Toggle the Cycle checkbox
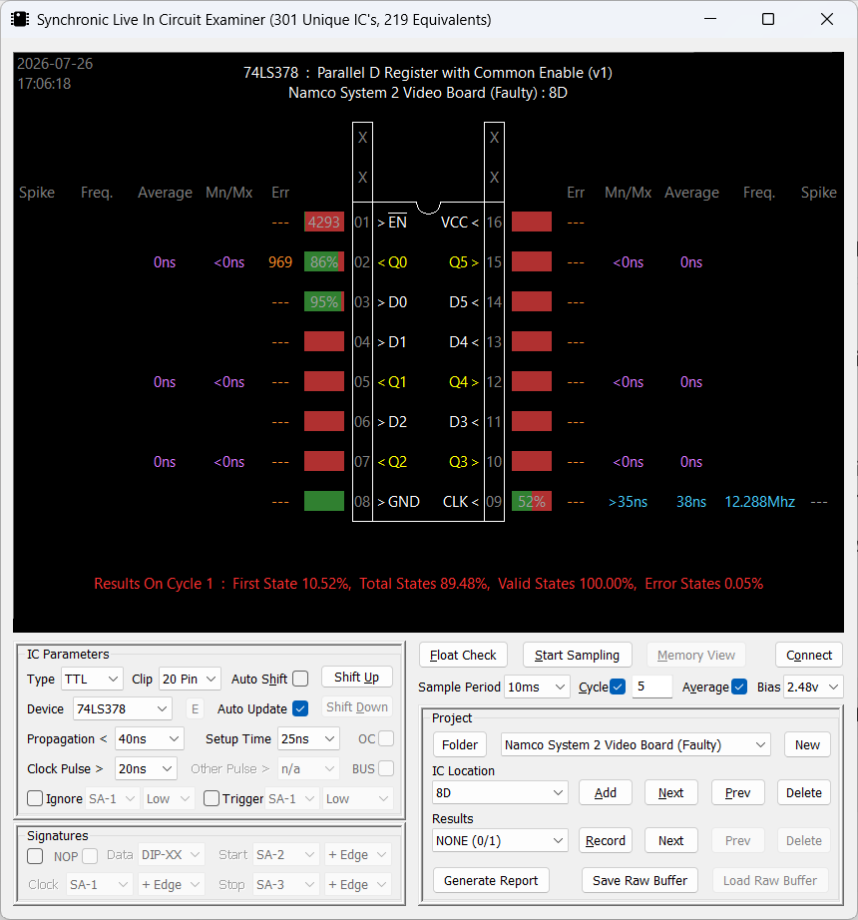858x920 pixels. pos(618,687)
